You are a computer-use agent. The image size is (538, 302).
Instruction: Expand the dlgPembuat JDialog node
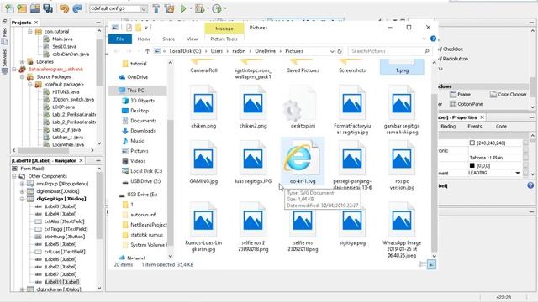point(23,191)
